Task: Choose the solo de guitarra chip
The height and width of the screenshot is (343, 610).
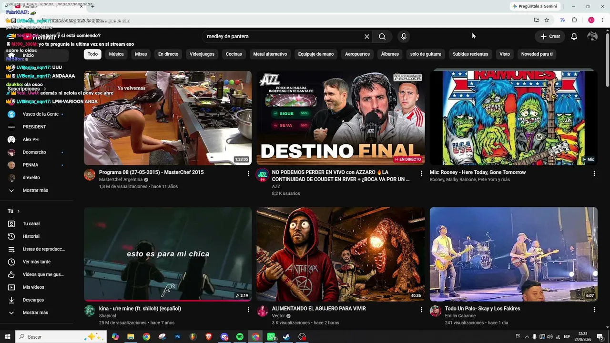Action: 426,54
